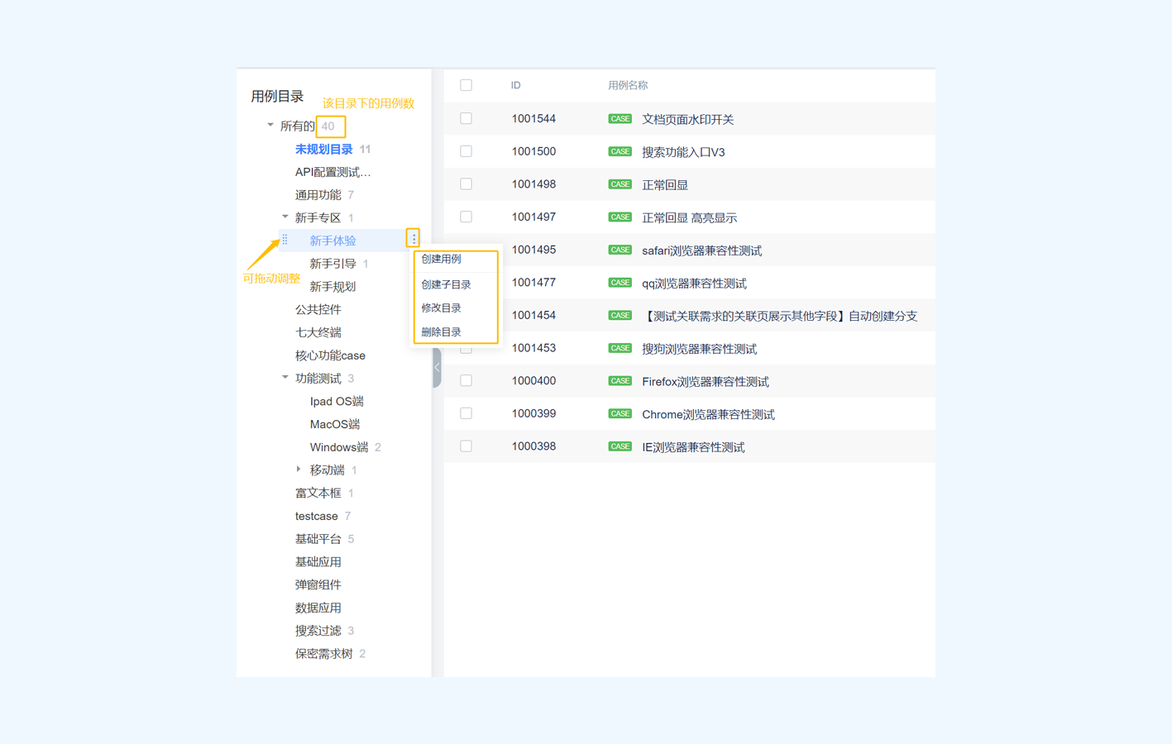
Task: Click the 用例名称 column header
Action: point(628,85)
